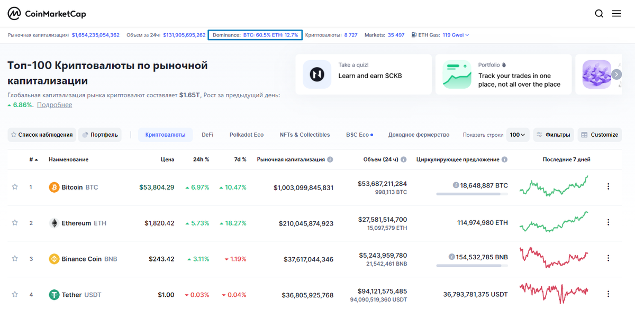Click Bitcoin price $53,804.29

tap(157, 187)
